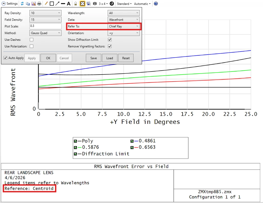The height and width of the screenshot is (203, 263).
Task: Click the Print icon
Action: coord(39,4)
